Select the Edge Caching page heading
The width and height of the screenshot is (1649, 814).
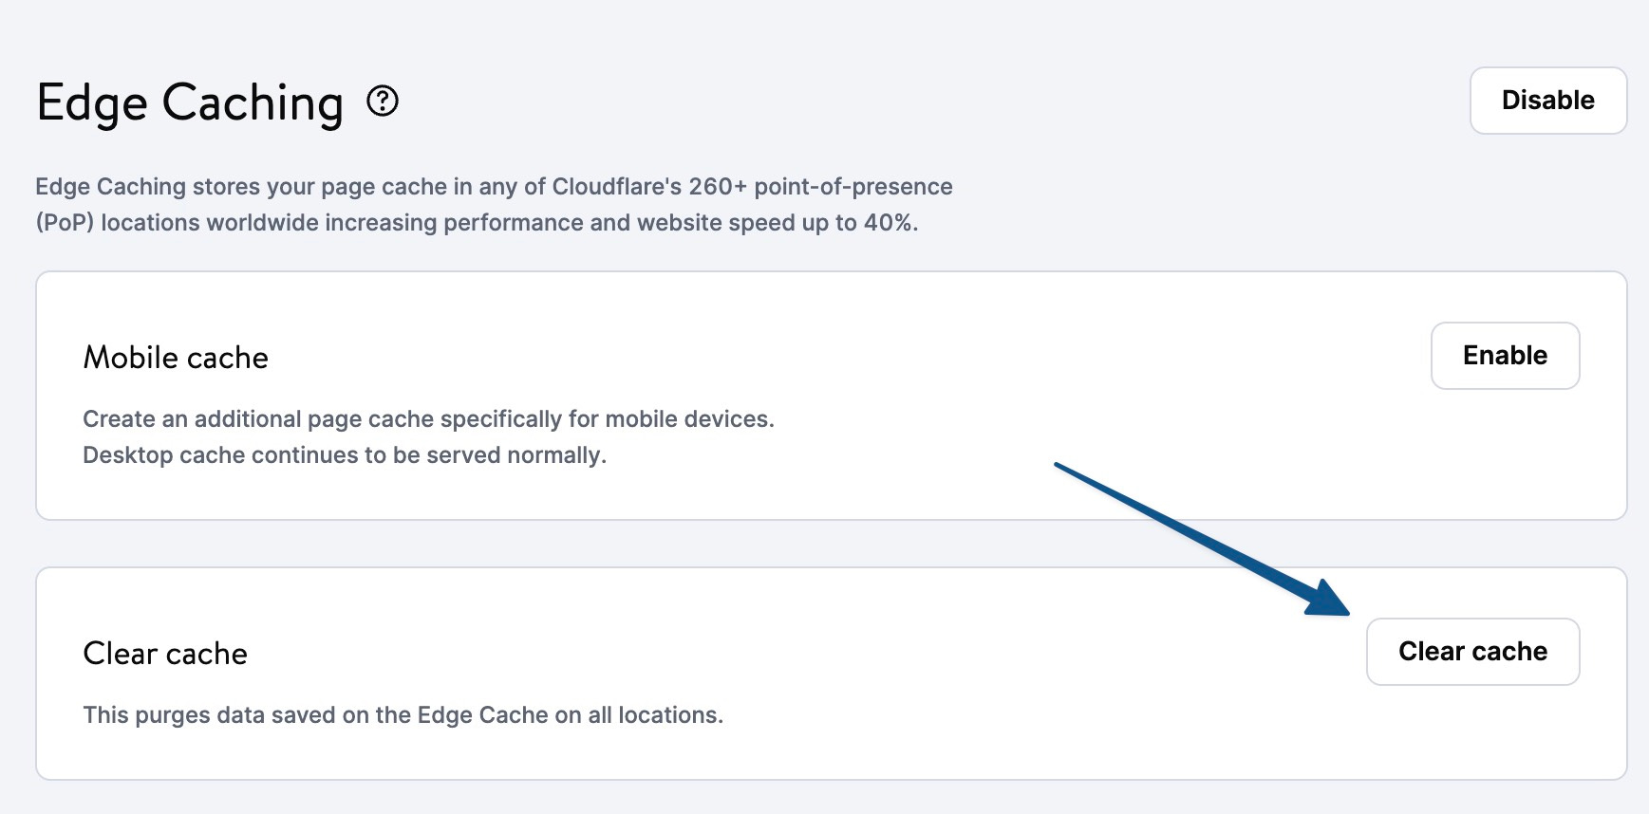pyautogui.click(x=190, y=102)
